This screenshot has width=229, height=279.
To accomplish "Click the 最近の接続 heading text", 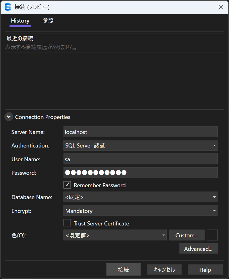I will (x=20, y=38).
